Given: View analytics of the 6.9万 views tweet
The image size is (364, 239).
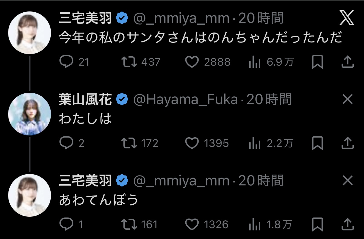Looking at the screenshot, I should point(254,62).
